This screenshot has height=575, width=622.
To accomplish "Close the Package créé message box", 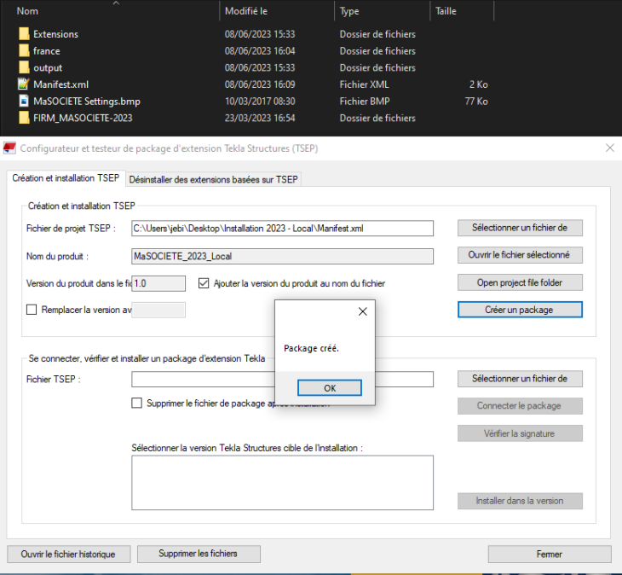I will [362, 312].
